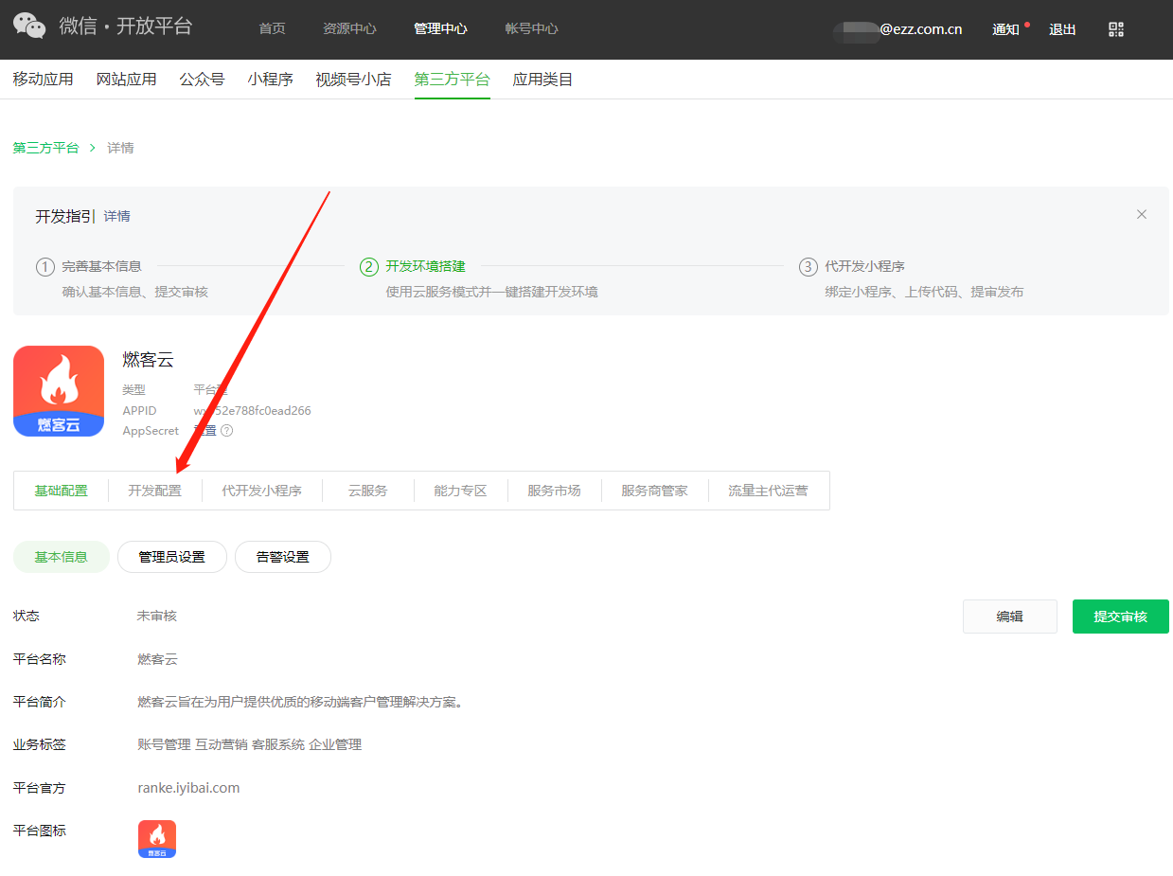Click the green 提交审核 button
The image size is (1173, 876).
(x=1121, y=617)
